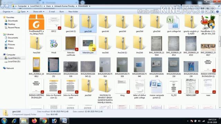This screenshot has height=124, width=221.
Task: Open Microsoft Word from the taskbar
Action: (65, 121)
